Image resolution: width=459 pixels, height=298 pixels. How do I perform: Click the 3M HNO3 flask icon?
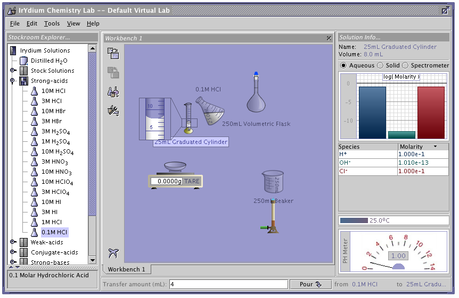34,161
